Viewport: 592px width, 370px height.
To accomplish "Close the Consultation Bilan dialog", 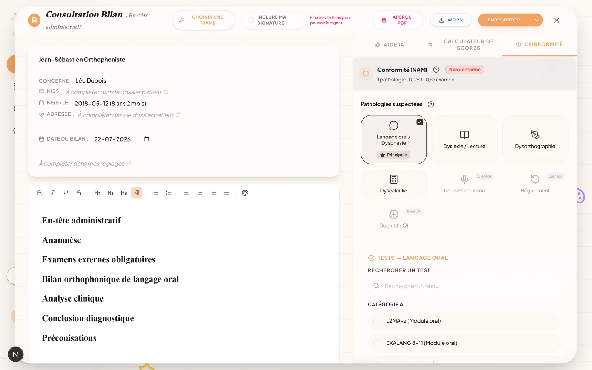I will point(556,20).
